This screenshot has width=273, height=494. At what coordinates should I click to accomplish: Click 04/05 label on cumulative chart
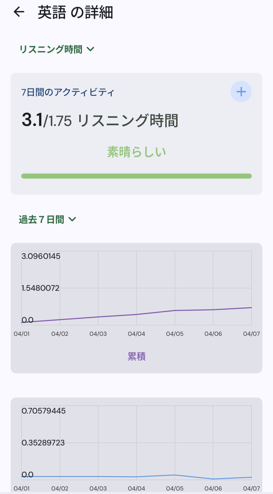pyautogui.click(x=175, y=334)
